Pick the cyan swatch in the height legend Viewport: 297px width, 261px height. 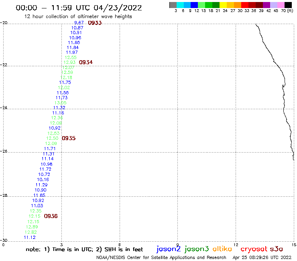click(x=180, y=5)
